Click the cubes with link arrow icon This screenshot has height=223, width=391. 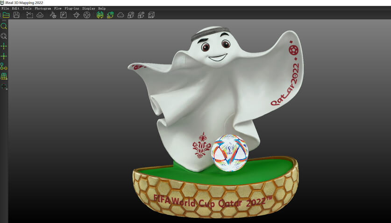[141, 15]
